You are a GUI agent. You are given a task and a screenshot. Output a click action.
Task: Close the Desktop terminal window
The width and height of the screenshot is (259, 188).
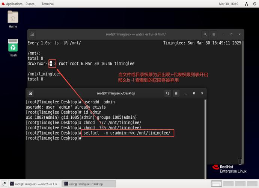point(202,93)
